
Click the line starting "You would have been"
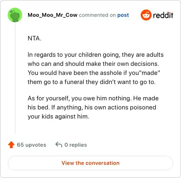[94, 73]
